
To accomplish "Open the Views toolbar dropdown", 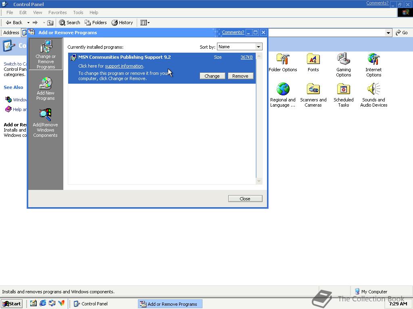I will [x=145, y=23].
